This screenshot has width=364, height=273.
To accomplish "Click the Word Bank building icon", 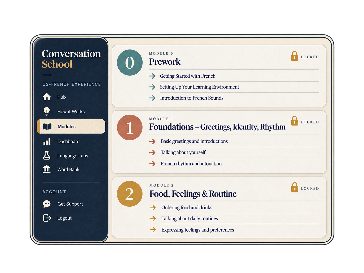I will click(x=47, y=169).
